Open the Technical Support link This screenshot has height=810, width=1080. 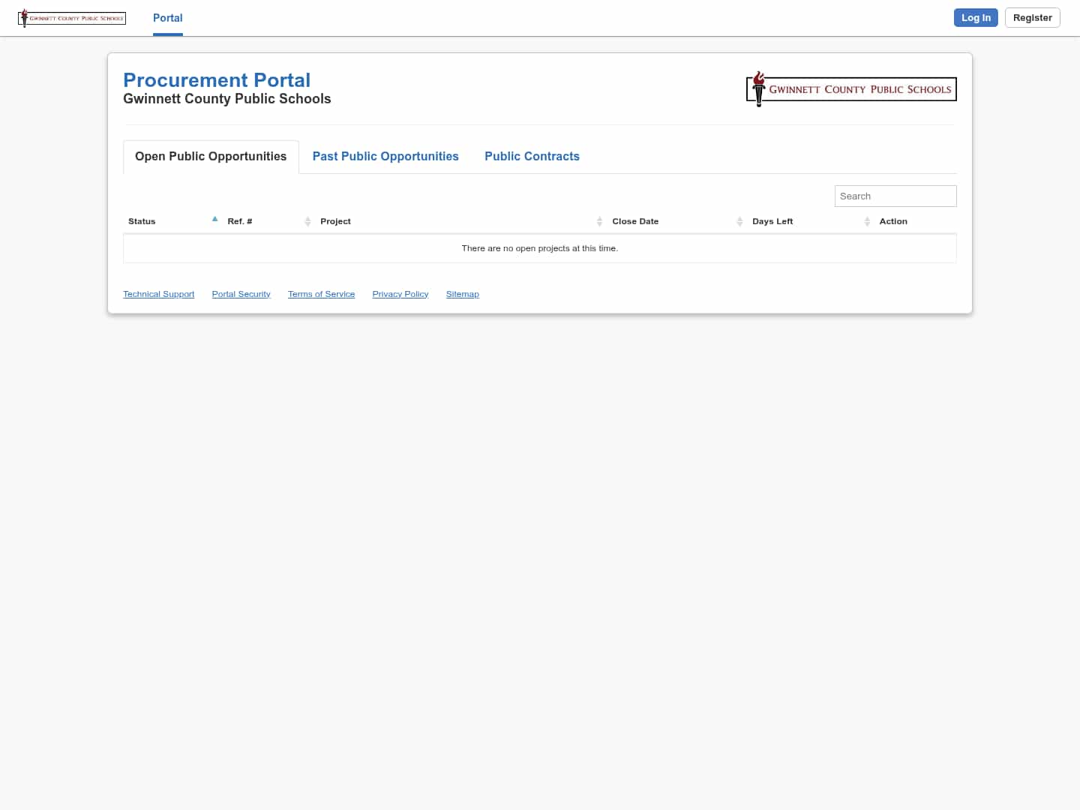pos(159,294)
